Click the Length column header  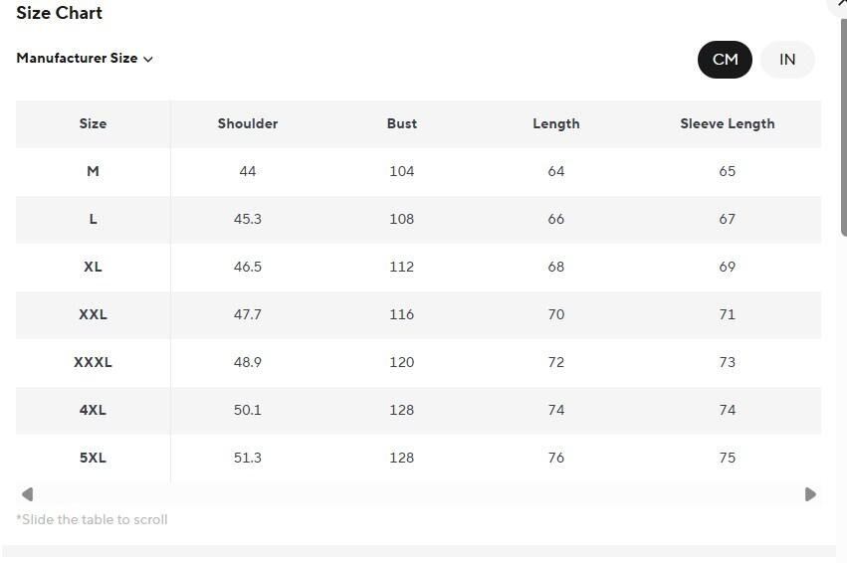point(555,124)
